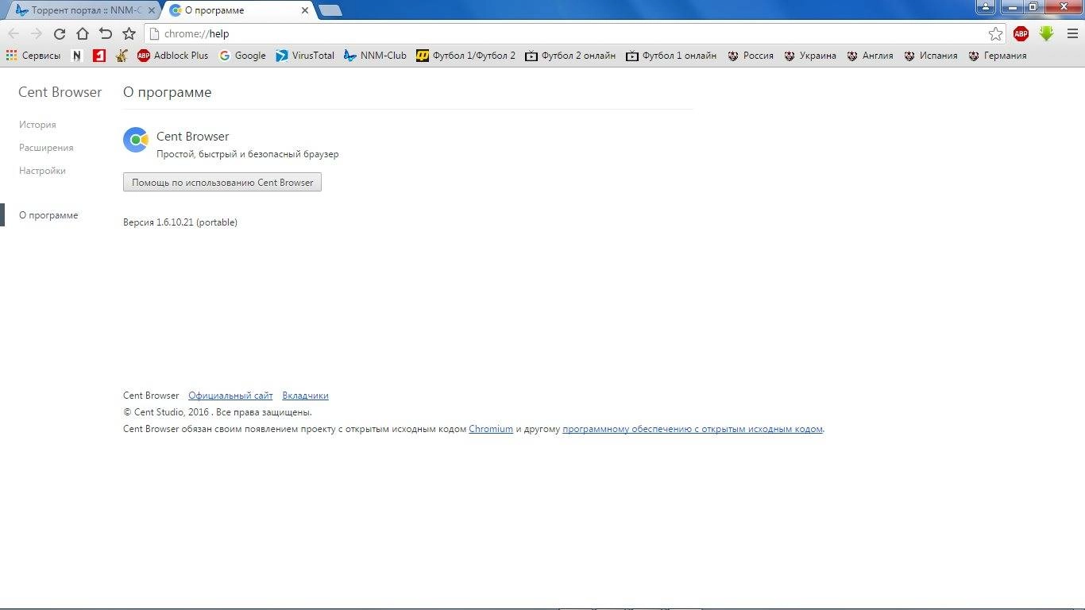Open the Футбол 2 онлайн bookmark
The width and height of the screenshot is (1085, 610).
[570, 56]
